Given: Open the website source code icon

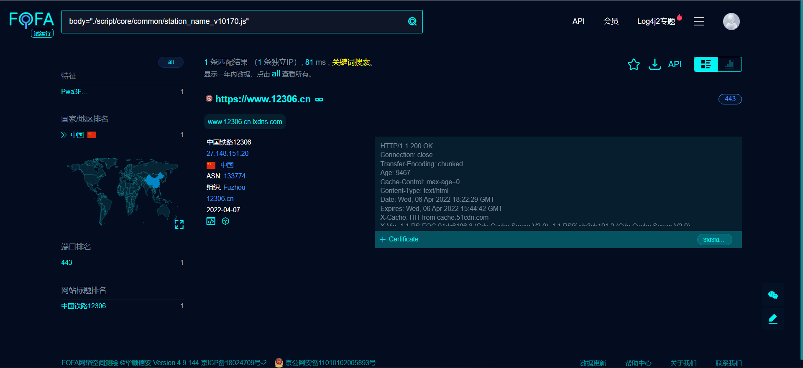Looking at the screenshot, I should (x=211, y=221).
